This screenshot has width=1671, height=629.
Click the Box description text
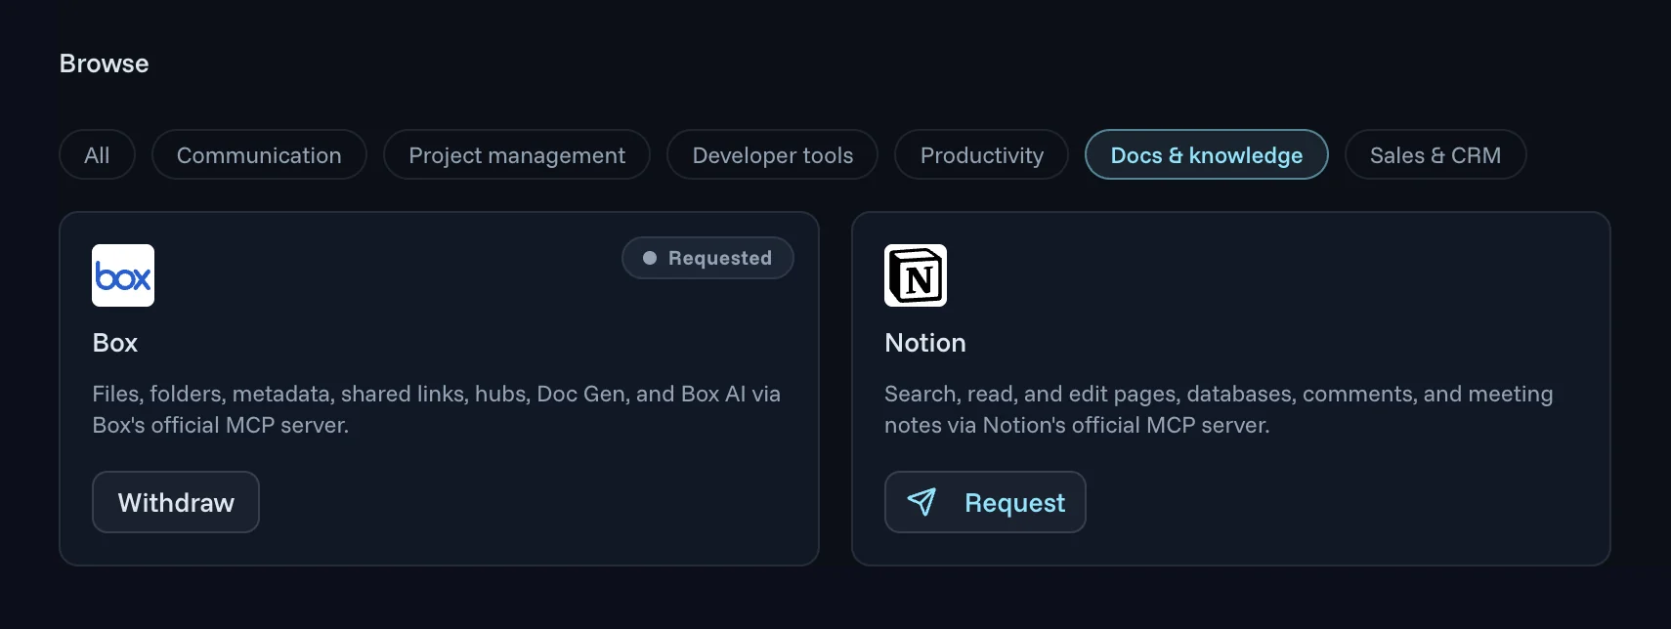pos(437,409)
